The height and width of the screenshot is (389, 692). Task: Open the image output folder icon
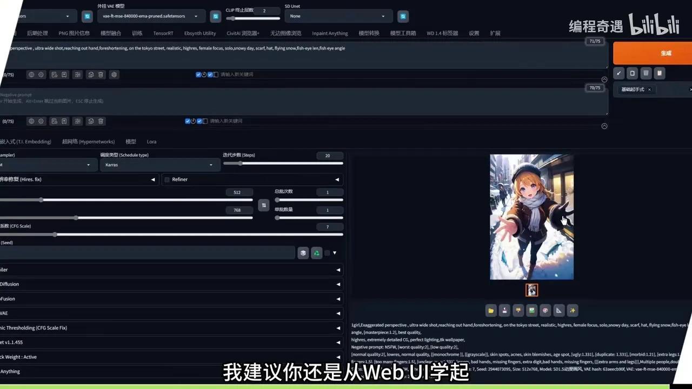(x=490, y=310)
